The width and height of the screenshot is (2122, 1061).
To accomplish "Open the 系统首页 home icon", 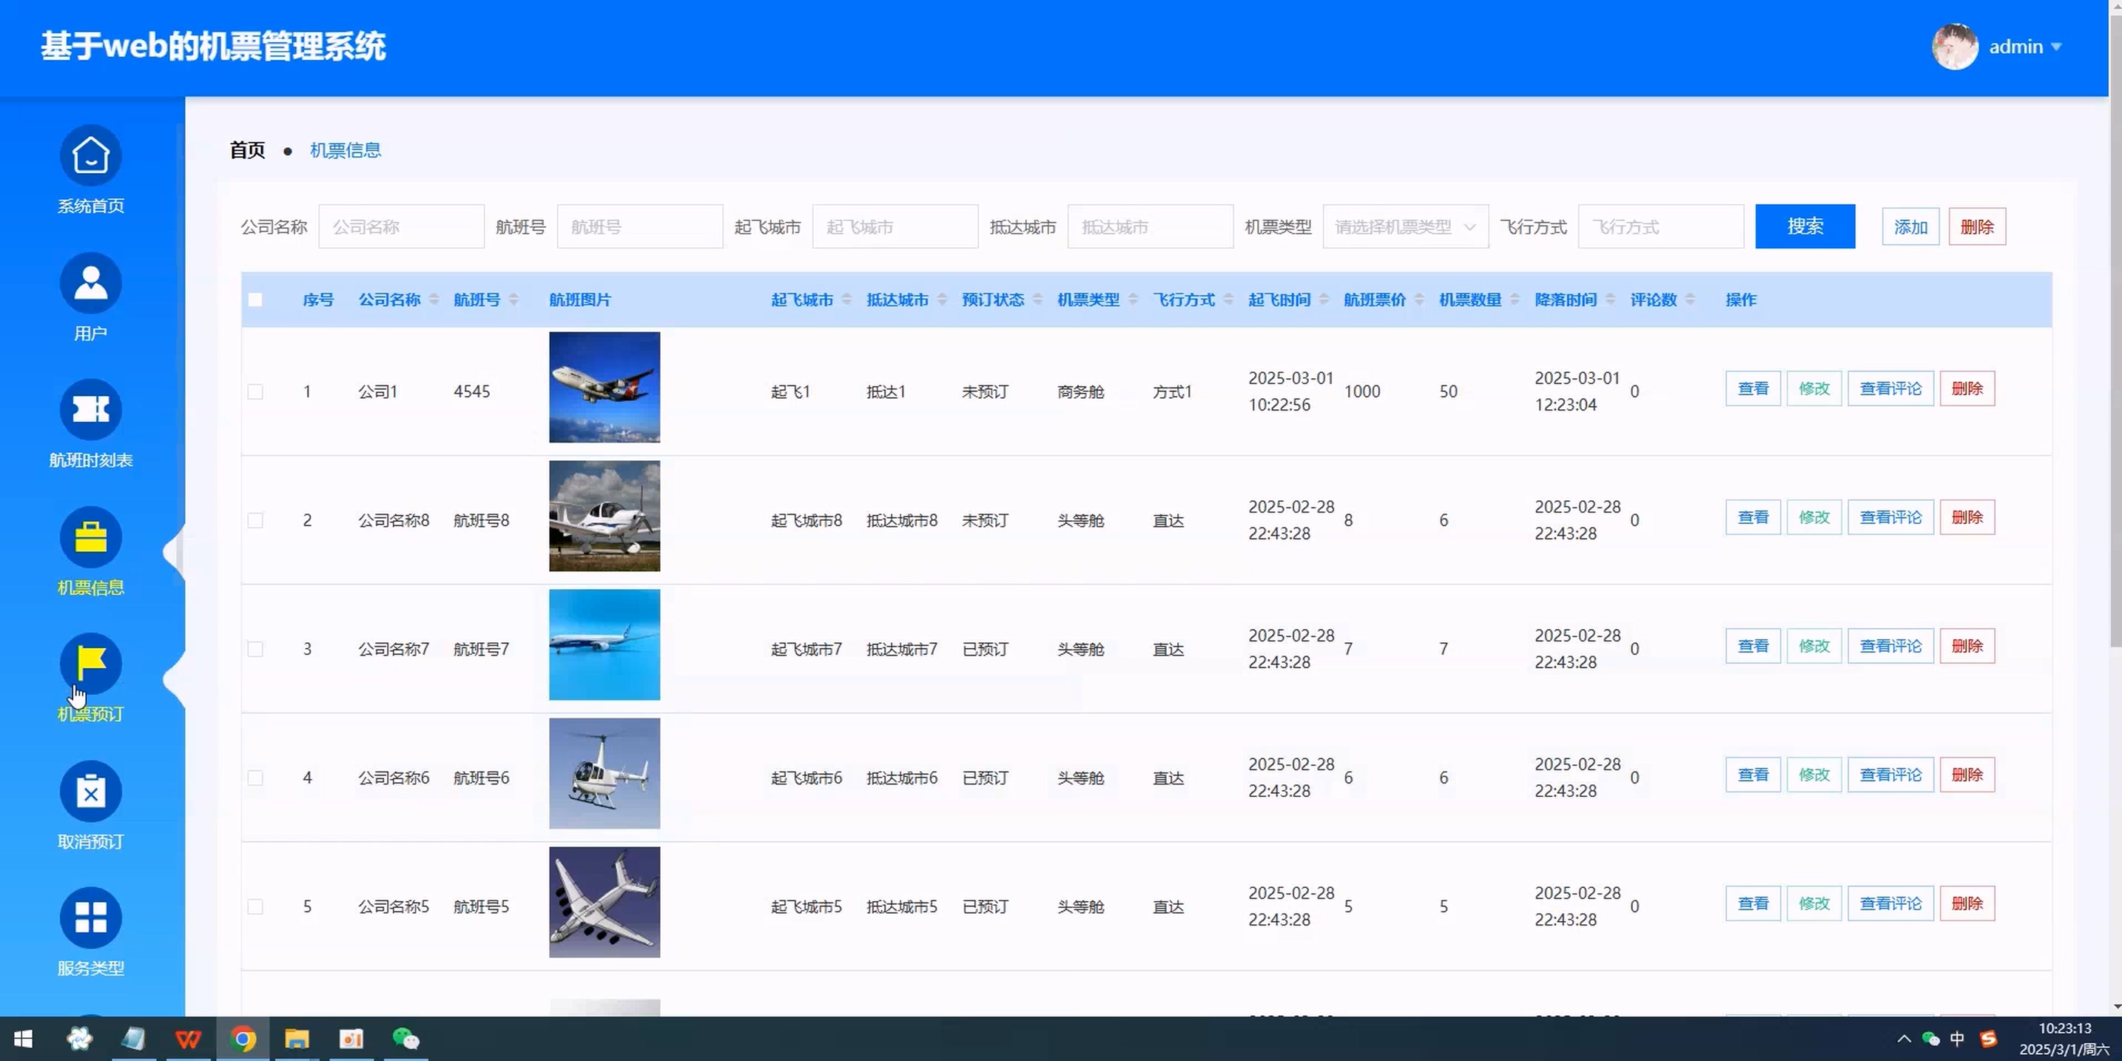I will tap(90, 155).
